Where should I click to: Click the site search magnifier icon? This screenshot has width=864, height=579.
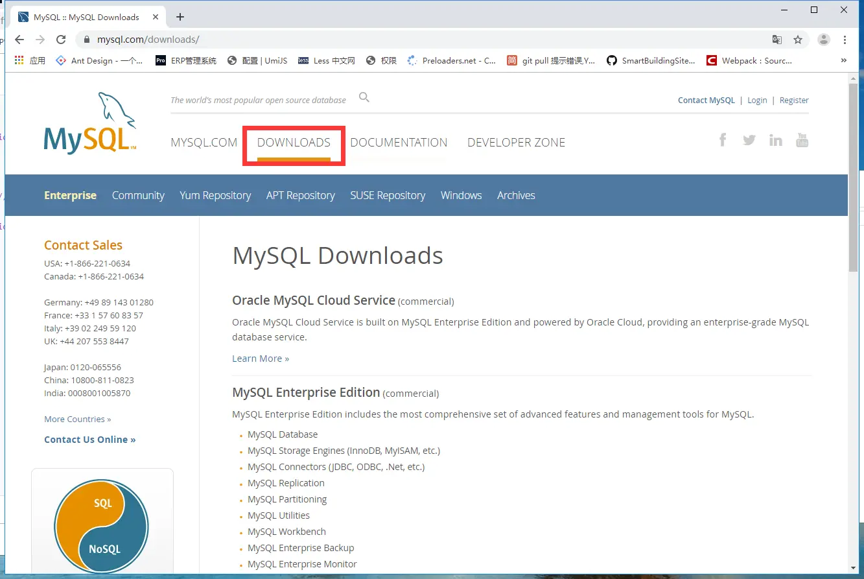pyautogui.click(x=364, y=97)
